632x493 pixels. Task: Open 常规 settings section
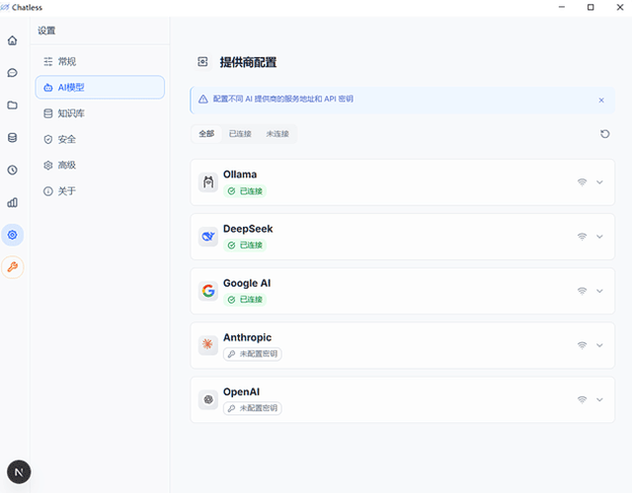(x=100, y=61)
